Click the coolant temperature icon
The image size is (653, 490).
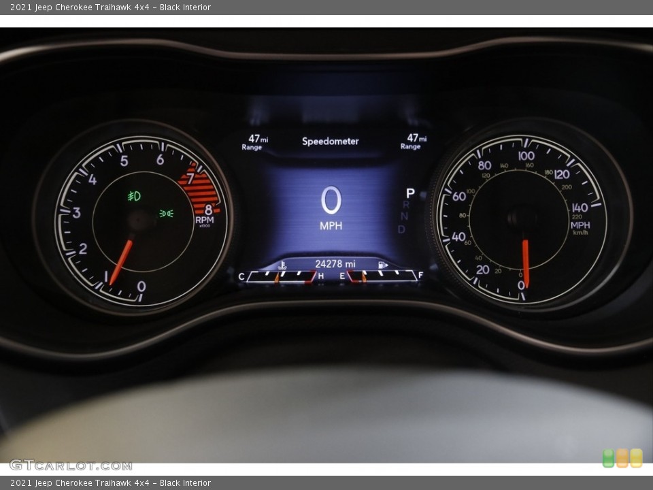pyautogui.click(x=282, y=265)
